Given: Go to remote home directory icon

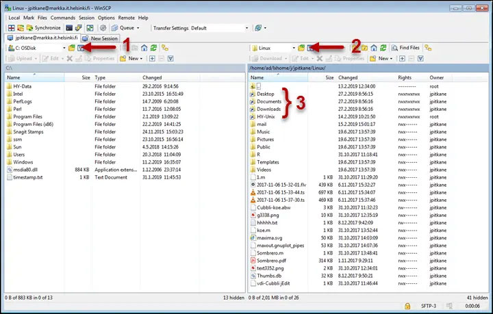Looking at the screenshot, I should click(x=374, y=48).
